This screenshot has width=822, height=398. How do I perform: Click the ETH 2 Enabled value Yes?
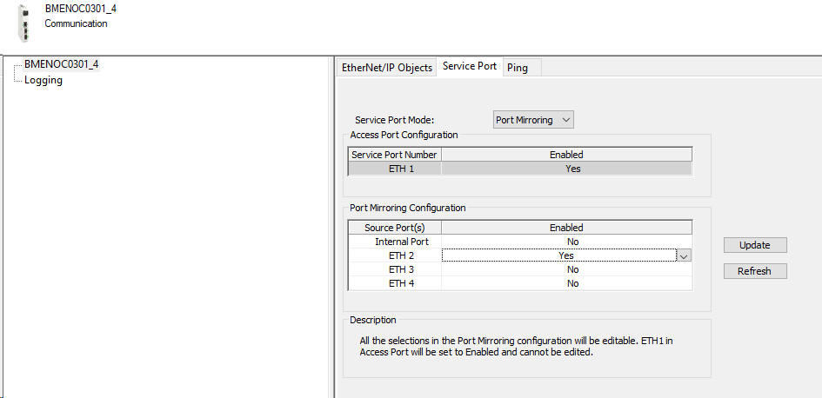[558, 255]
